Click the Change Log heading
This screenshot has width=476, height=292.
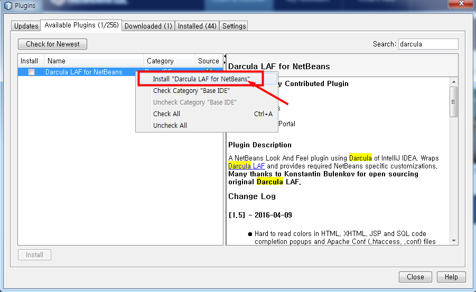tap(252, 196)
